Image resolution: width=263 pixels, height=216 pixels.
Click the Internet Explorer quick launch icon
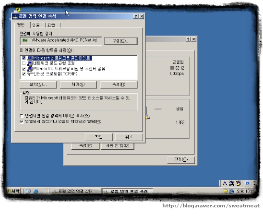pyautogui.click(x=36, y=192)
